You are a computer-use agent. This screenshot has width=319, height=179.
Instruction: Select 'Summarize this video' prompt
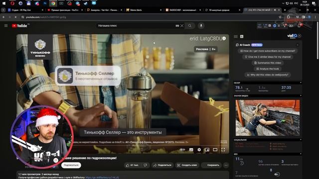268,63
